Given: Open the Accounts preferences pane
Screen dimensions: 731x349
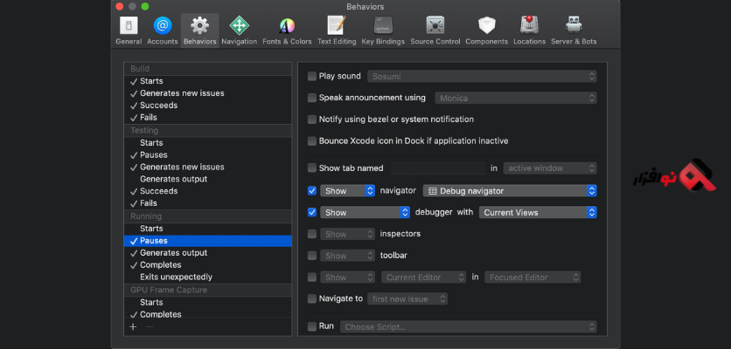Looking at the screenshot, I should tap(163, 31).
